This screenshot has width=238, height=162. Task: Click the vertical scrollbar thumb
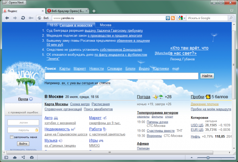click(x=234, y=65)
